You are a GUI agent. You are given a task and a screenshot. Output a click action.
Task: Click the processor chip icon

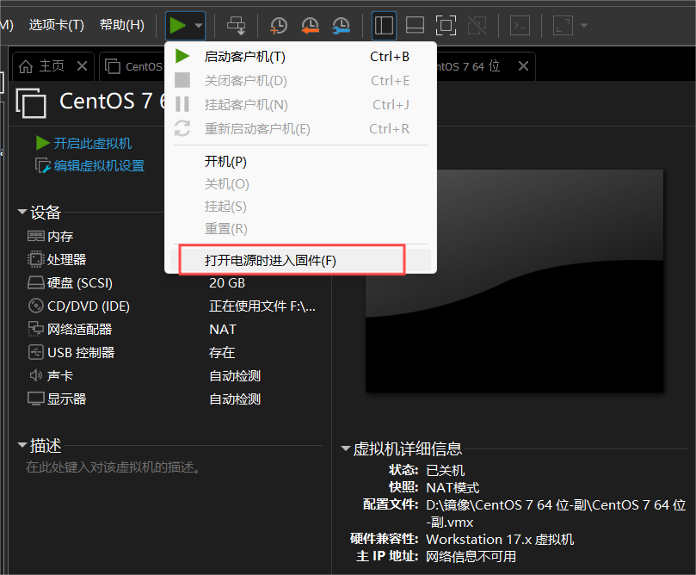35,259
